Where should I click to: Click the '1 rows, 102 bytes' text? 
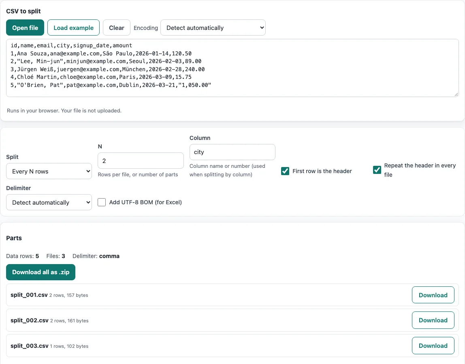pyautogui.click(x=69, y=346)
